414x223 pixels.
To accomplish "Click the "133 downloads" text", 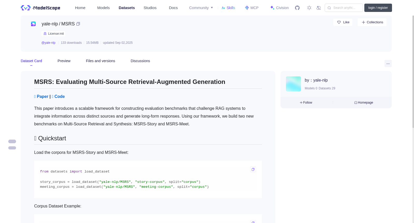I will click(71, 43).
